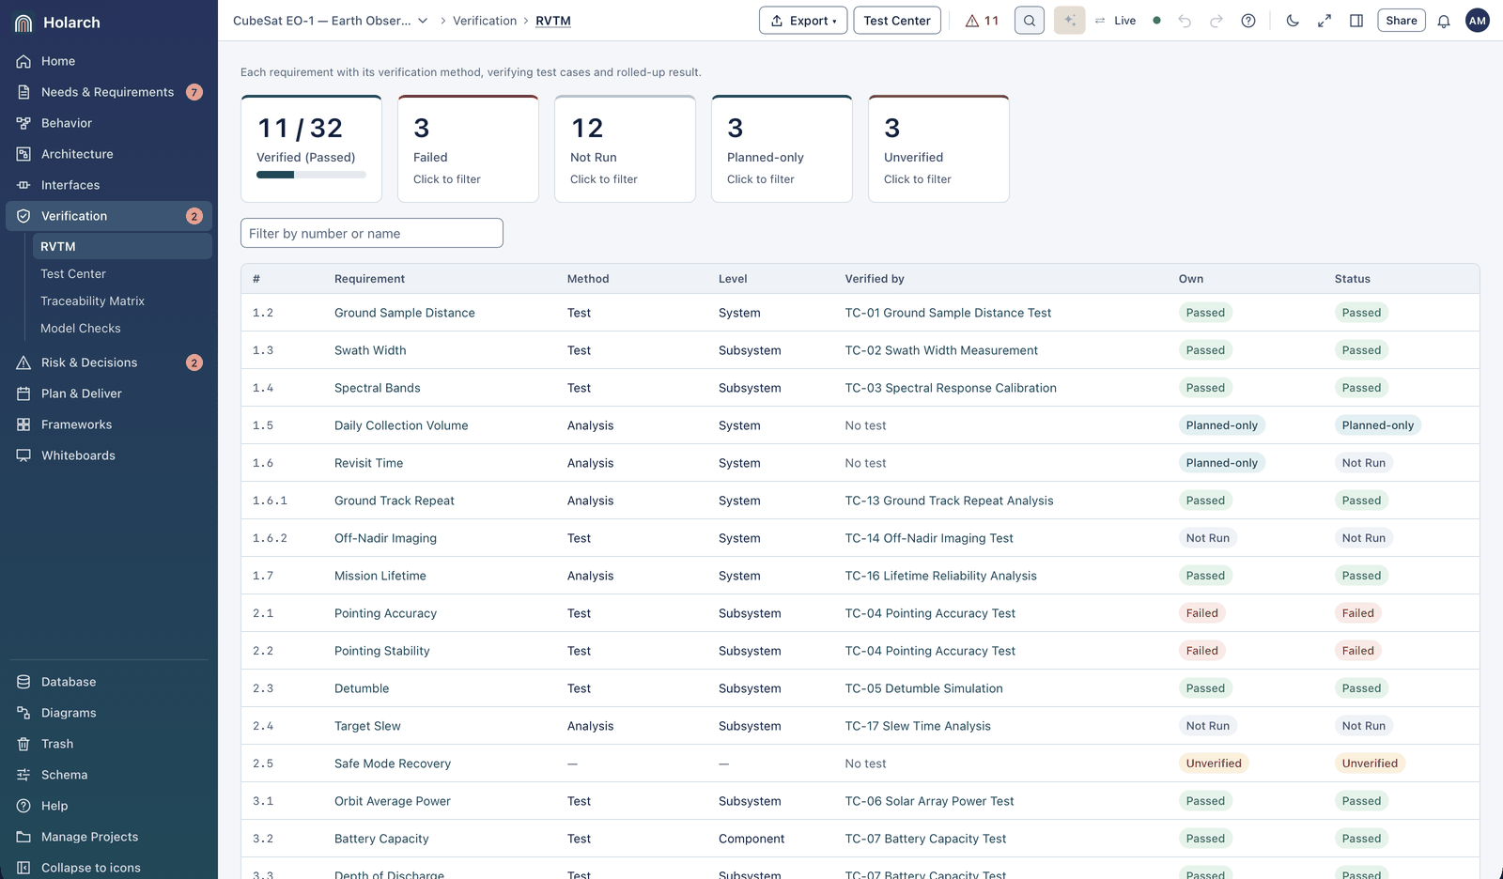Collapse the sidebar to icons
This screenshot has width=1503, height=879.
109,868
